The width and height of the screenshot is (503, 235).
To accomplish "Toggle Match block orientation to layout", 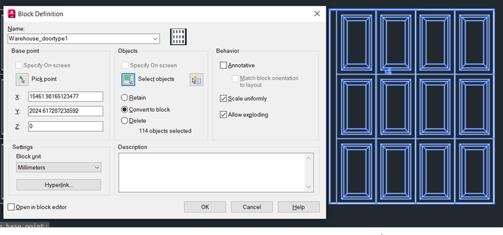I will (235, 79).
